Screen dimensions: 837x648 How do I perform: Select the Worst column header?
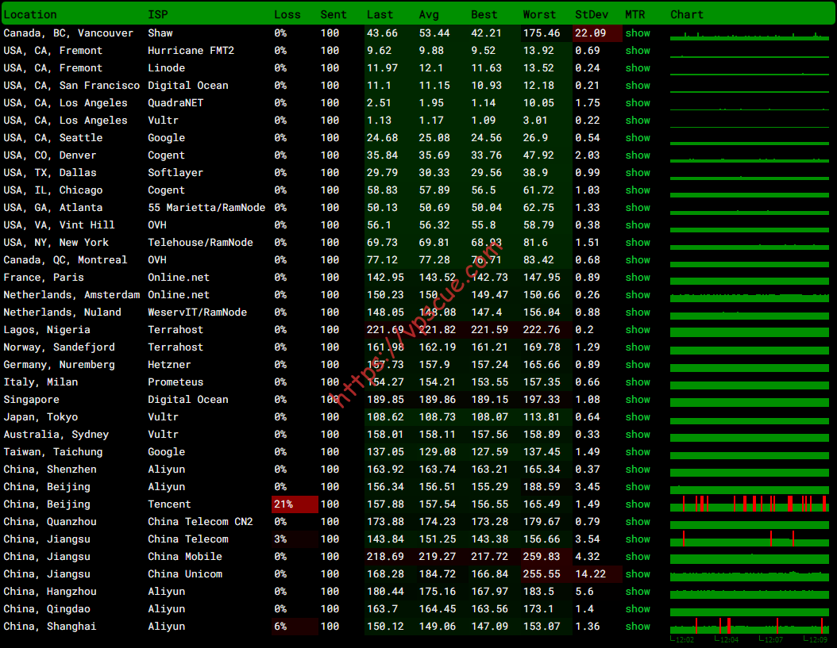(x=539, y=15)
